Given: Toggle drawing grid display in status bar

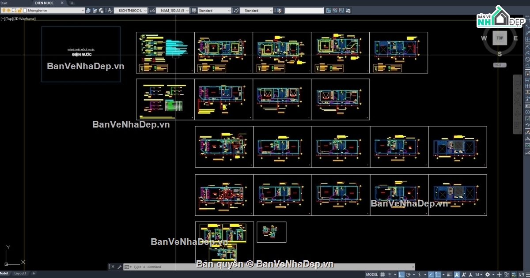Looking at the screenshot, I should click(x=382, y=274).
